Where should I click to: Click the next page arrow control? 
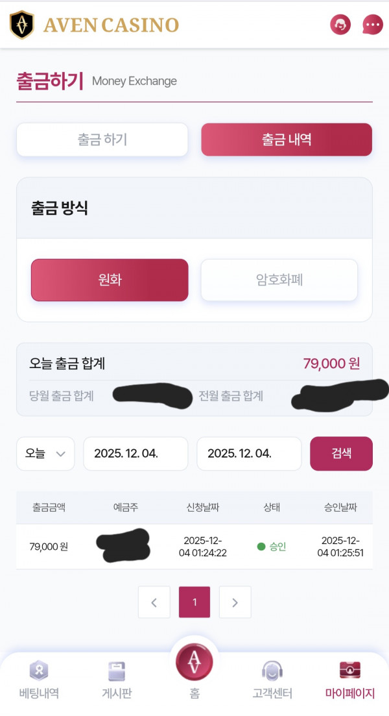coord(235,602)
